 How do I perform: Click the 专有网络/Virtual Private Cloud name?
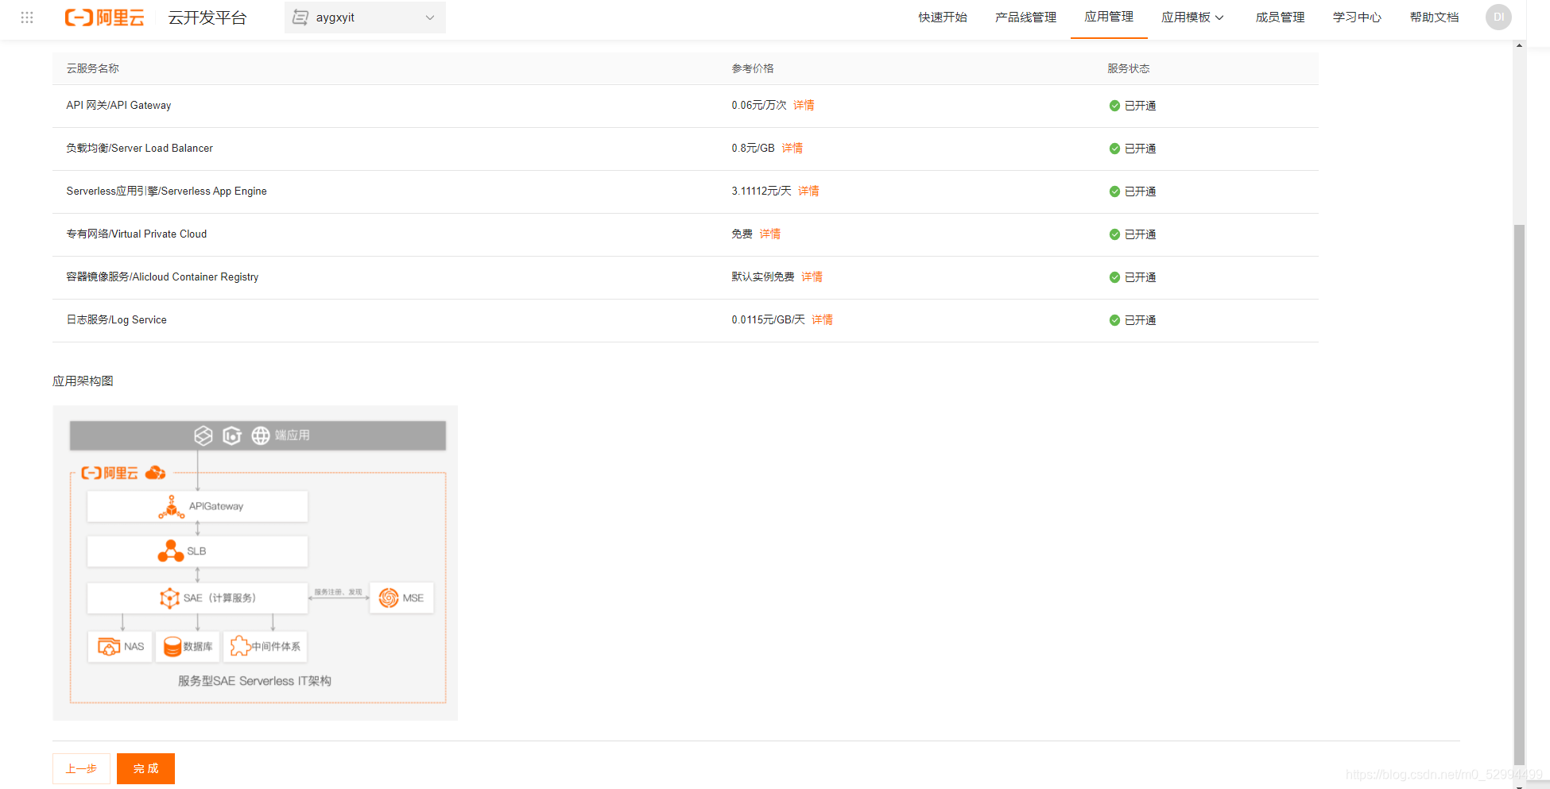137,234
